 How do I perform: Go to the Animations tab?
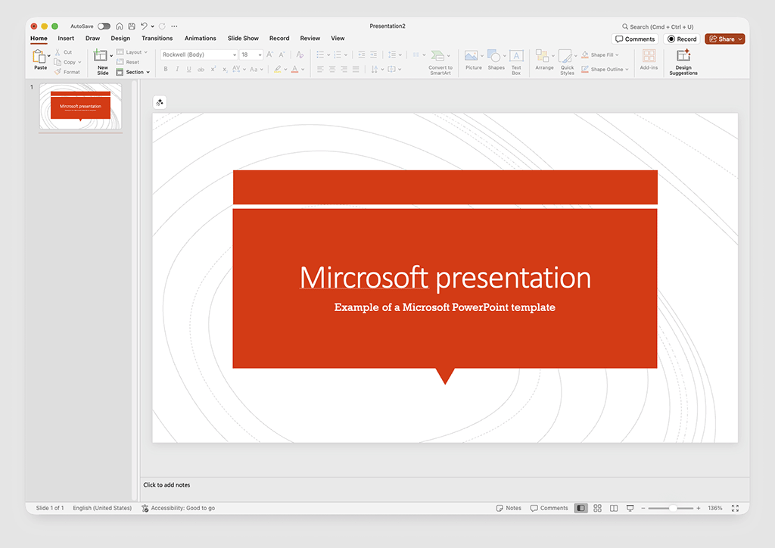pos(200,38)
